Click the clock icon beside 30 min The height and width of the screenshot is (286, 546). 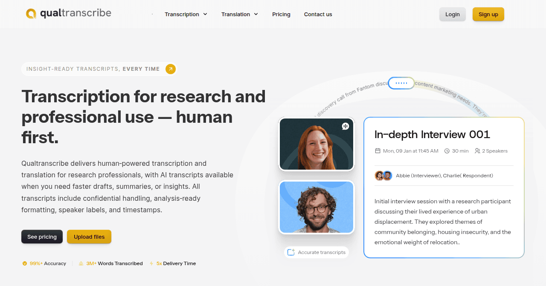pos(447,151)
